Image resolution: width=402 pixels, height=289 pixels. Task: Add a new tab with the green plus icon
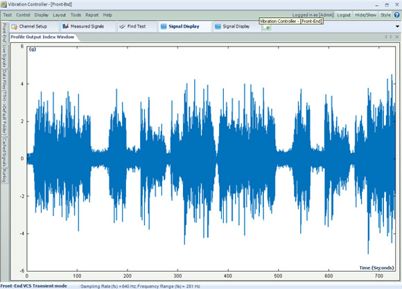pyautogui.click(x=267, y=28)
